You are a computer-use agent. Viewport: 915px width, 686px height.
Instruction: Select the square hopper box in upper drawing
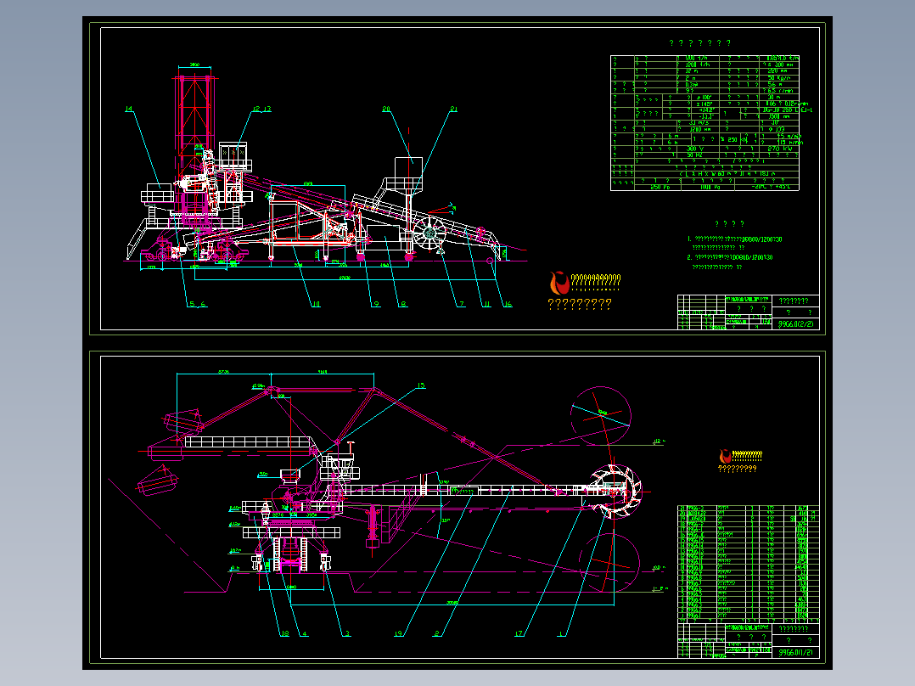point(408,167)
